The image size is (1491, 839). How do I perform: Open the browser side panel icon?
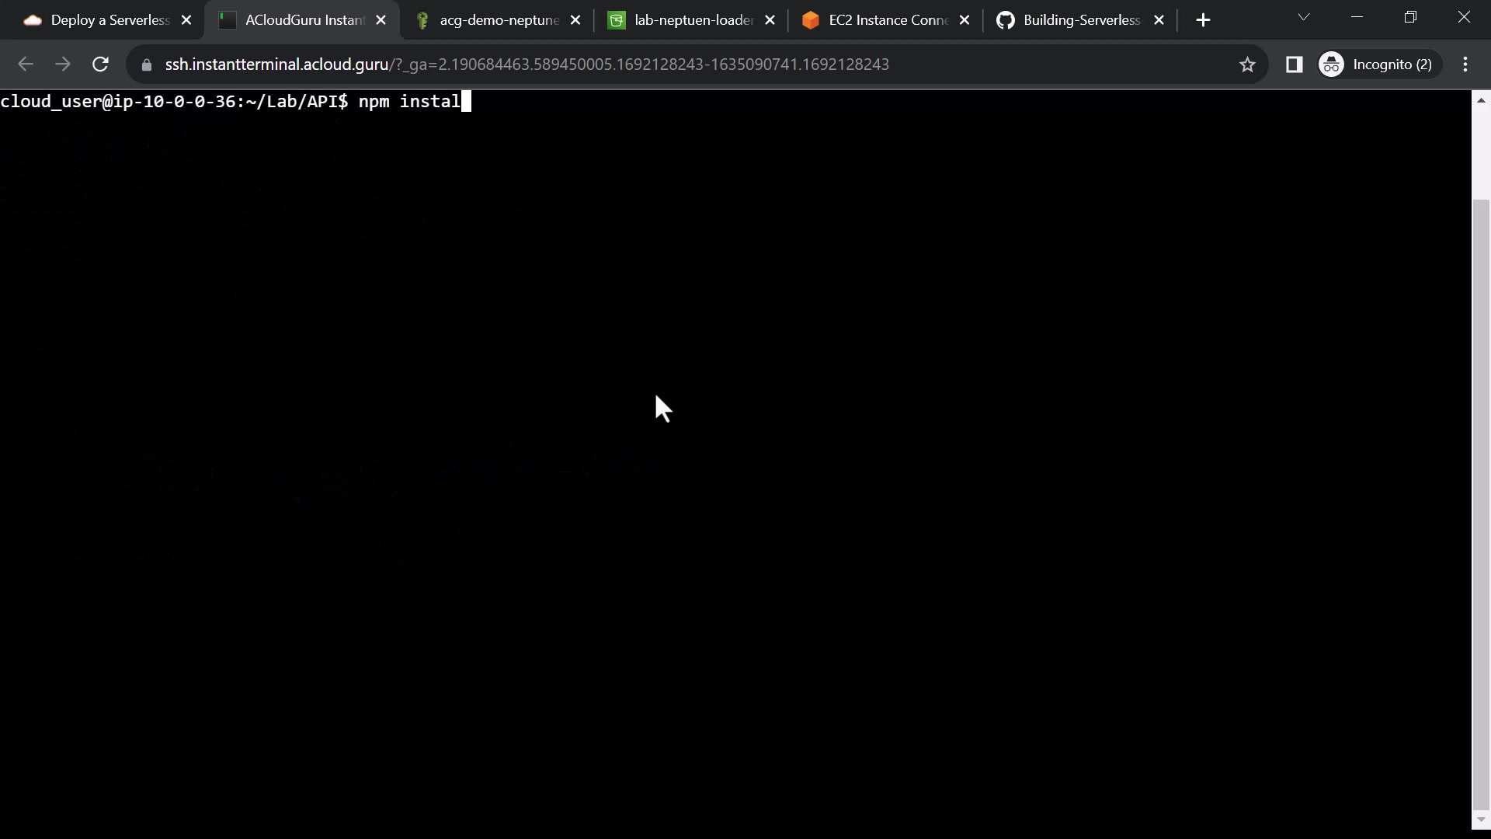1294,64
